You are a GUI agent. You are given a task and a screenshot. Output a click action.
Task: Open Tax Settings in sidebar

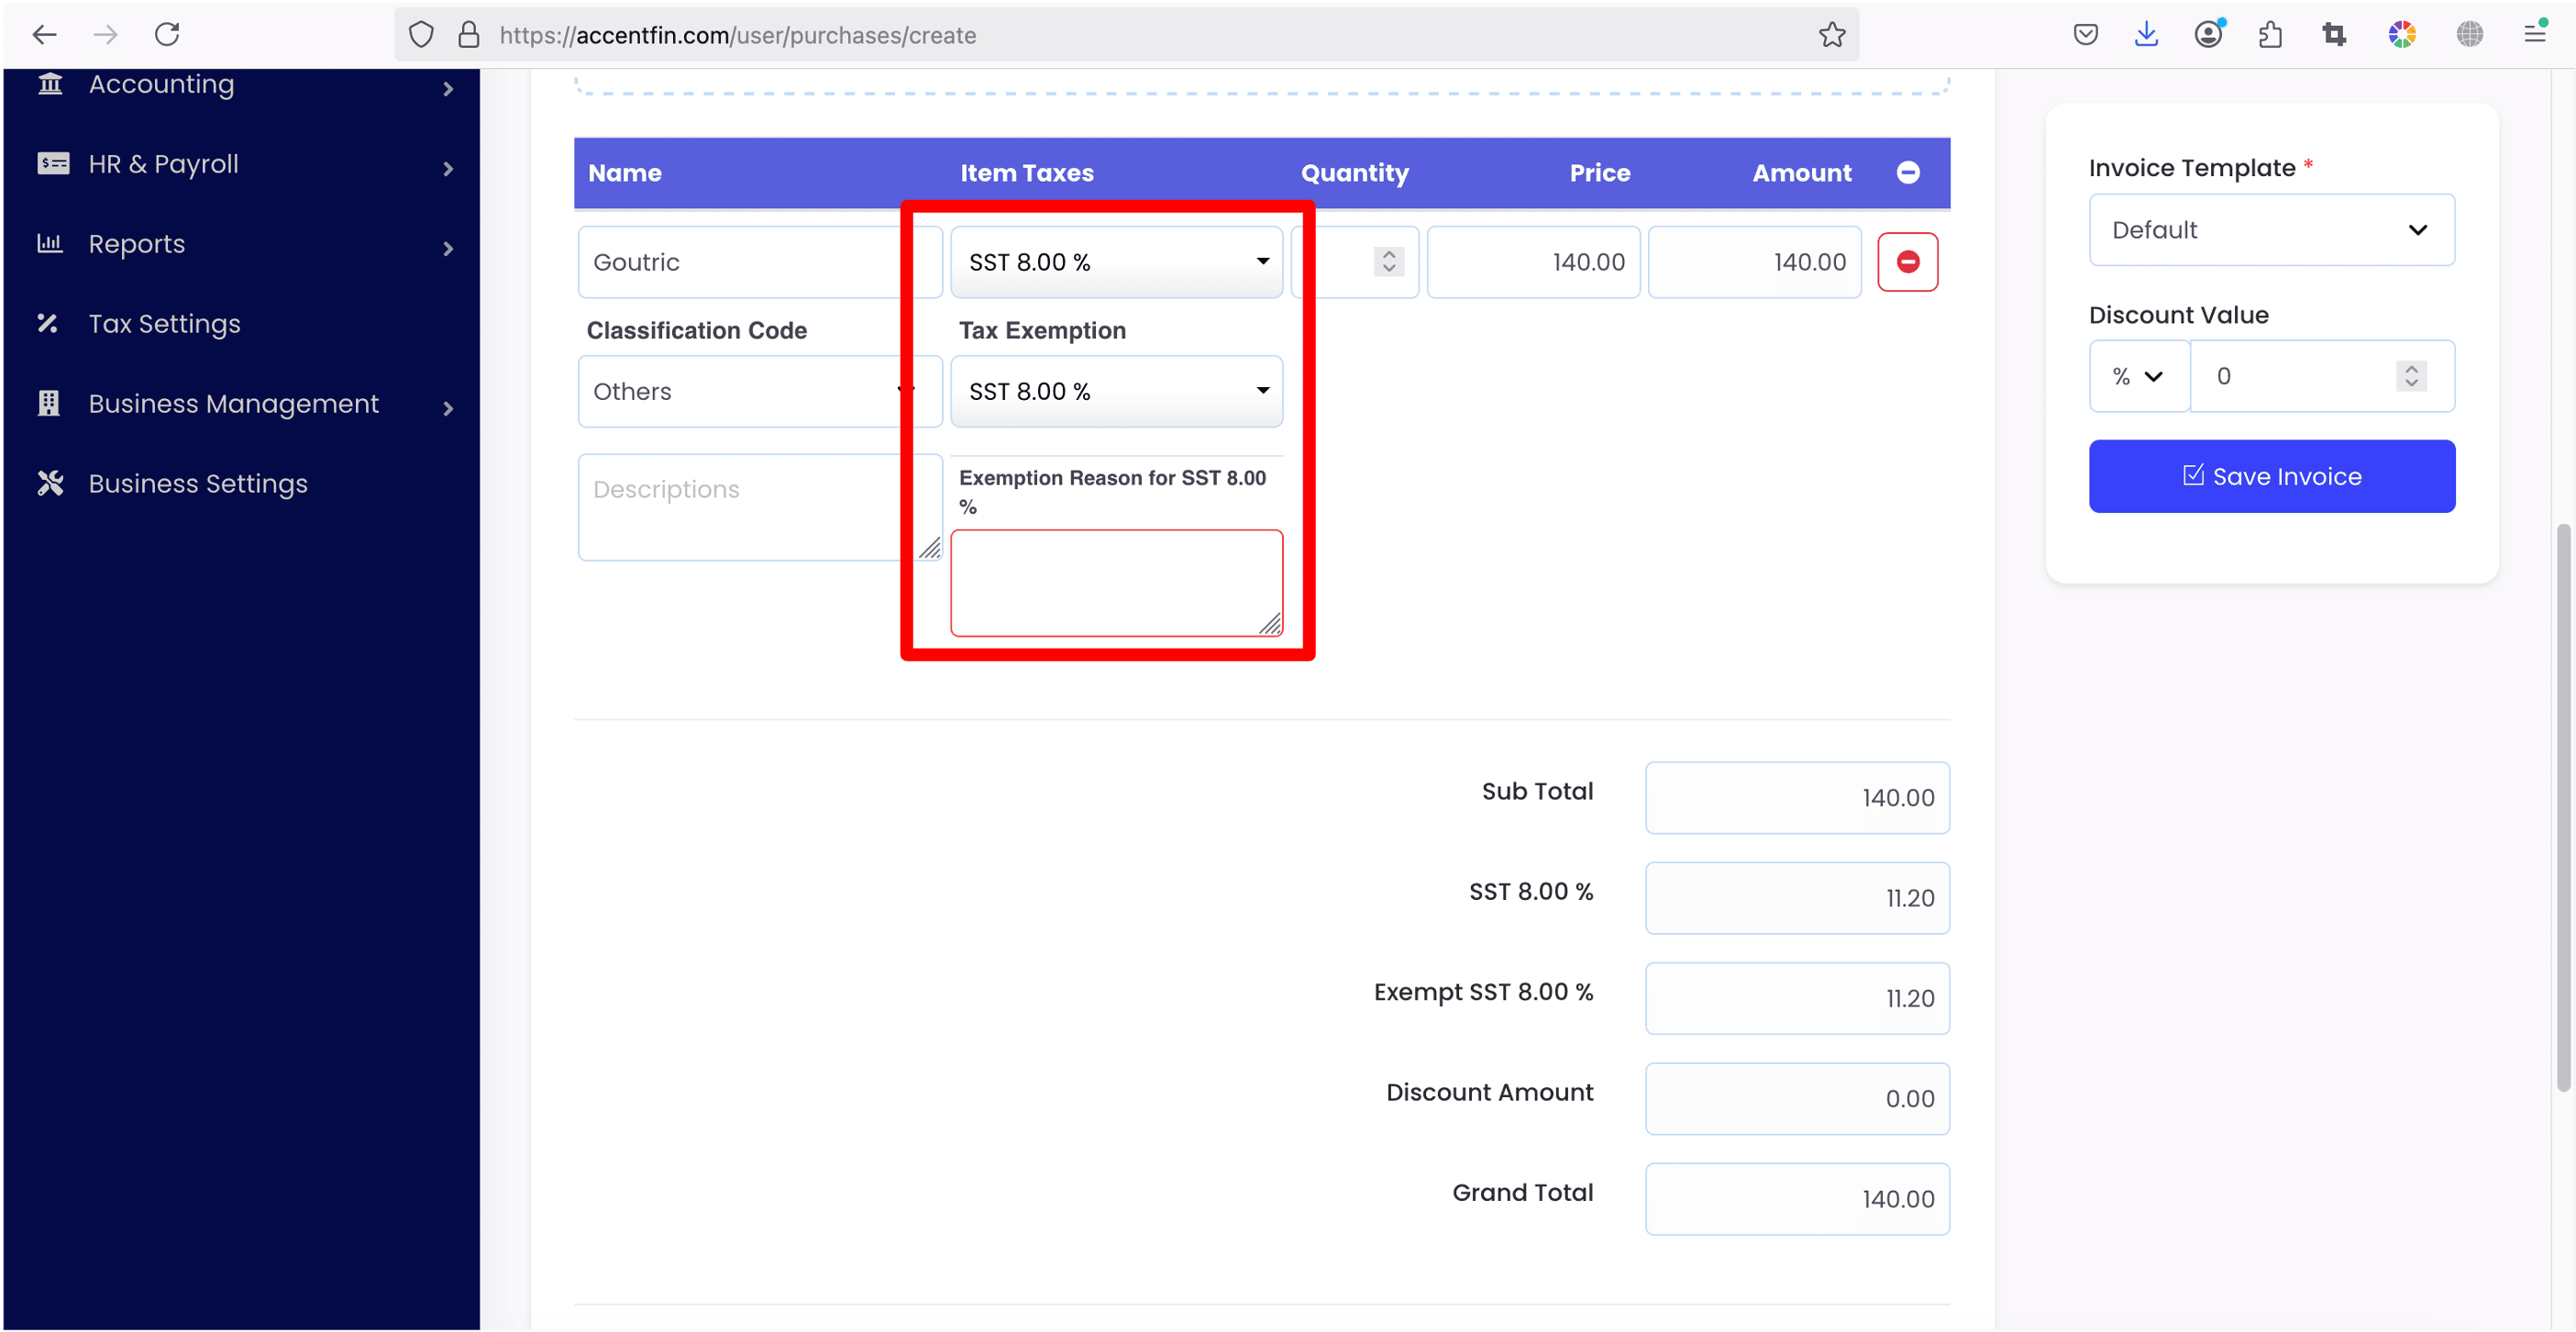tap(165, 324)
